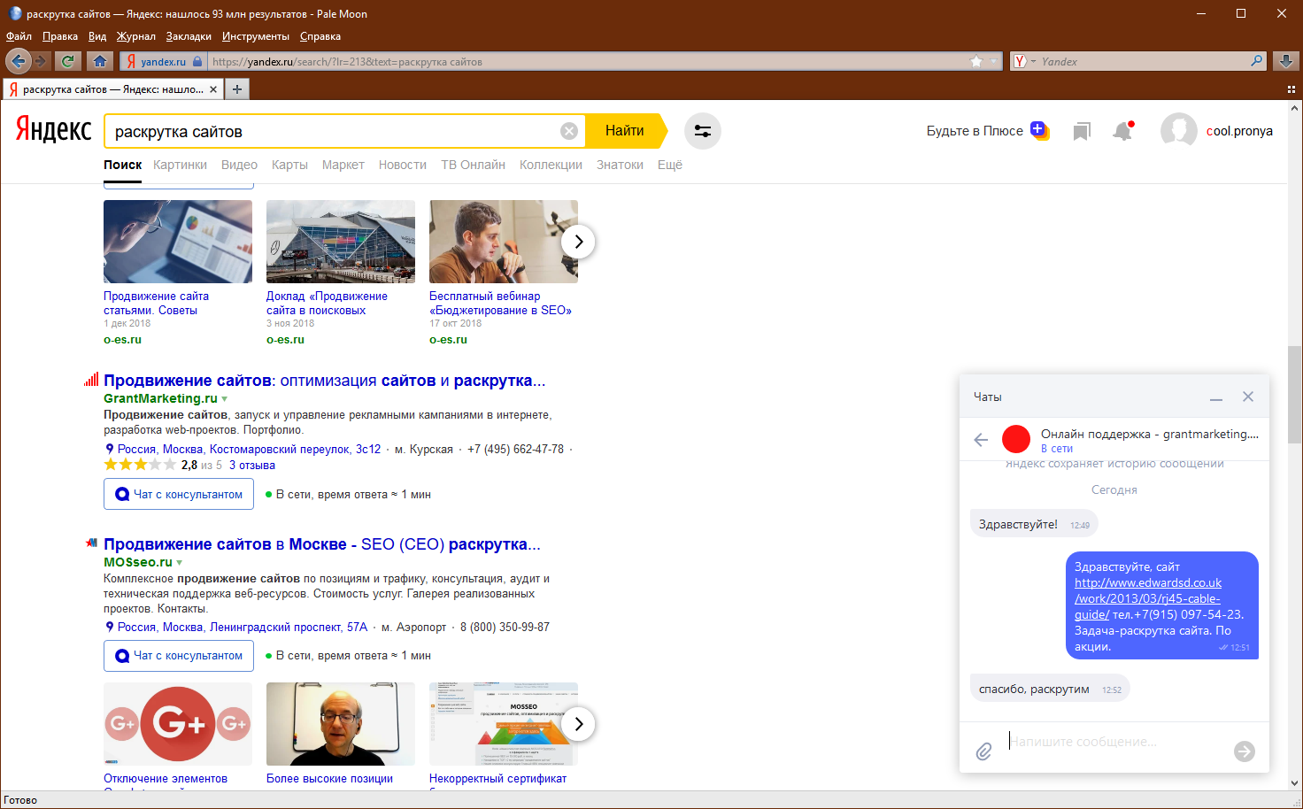Click the map pin by Костомаровский переулок address
1303x809 pixels.
point(110,449)
